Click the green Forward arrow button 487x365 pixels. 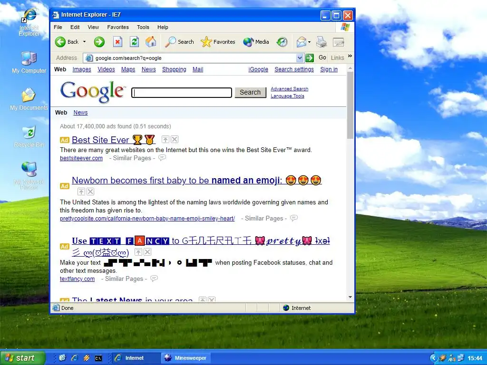(x=99, y=42)
